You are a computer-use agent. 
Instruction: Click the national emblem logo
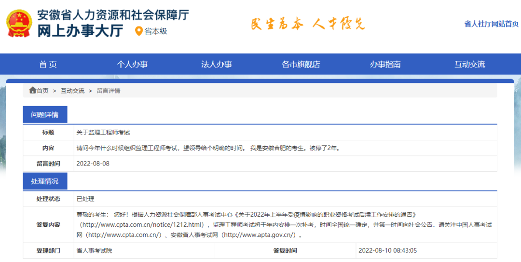pyautogui.click(x=19, y=23)
